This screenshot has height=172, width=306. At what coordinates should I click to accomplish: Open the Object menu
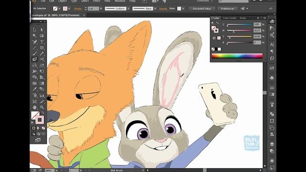[63, 1]
